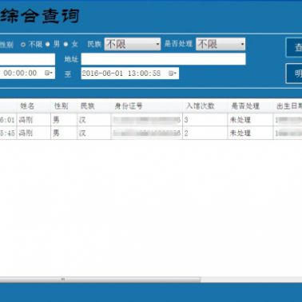Click the end datetime field 2016-06-01 13:00:58

click(129, 74)
